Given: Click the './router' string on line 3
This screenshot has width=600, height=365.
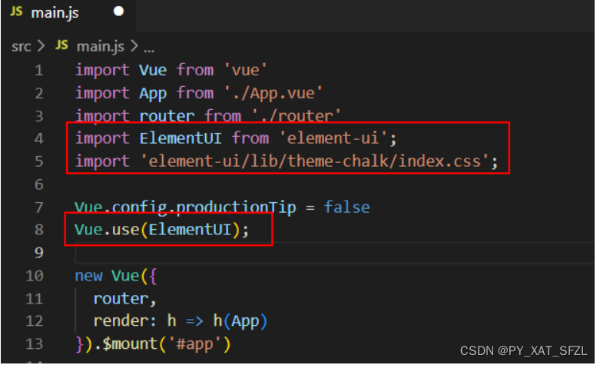Looking at the screenshot, I should point(297,115).
